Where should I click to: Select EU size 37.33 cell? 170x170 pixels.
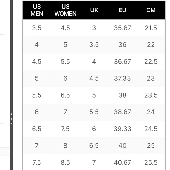click(x=123, y=78)
